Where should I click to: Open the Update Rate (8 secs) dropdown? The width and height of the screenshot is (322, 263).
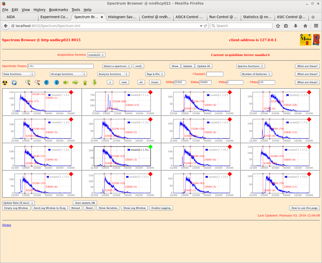[x=18, y=203]
